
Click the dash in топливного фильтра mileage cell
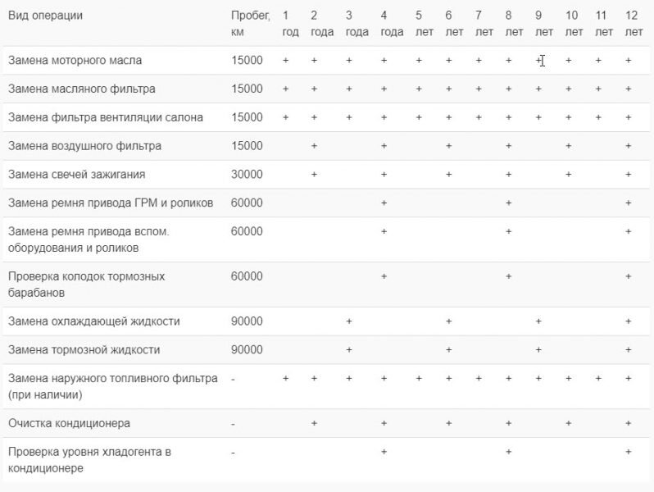click(x=233, y=379)
